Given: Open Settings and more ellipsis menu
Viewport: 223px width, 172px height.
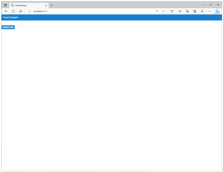Looking at the screenshot, I should (x=210, y=11).
